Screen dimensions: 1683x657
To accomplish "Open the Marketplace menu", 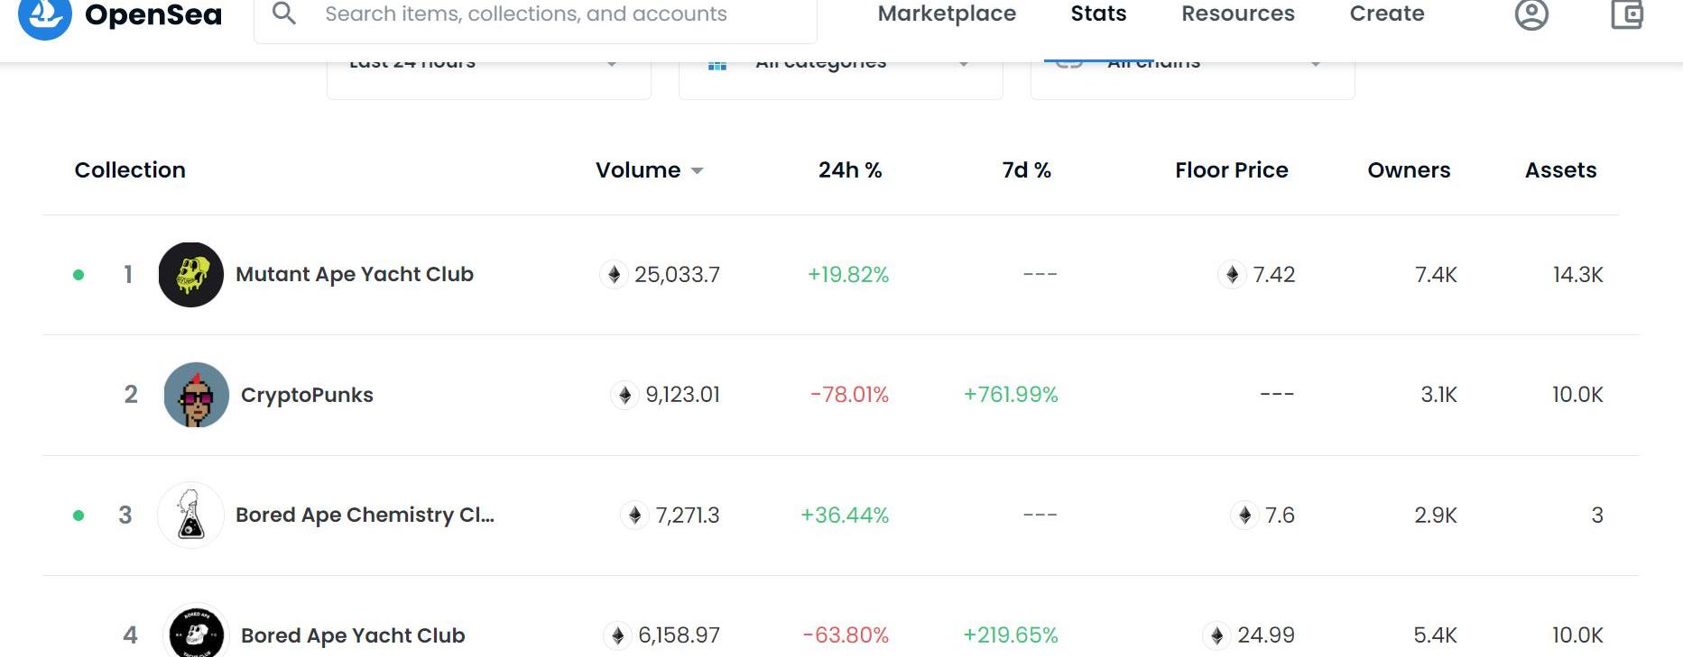I will coord(947,14).
